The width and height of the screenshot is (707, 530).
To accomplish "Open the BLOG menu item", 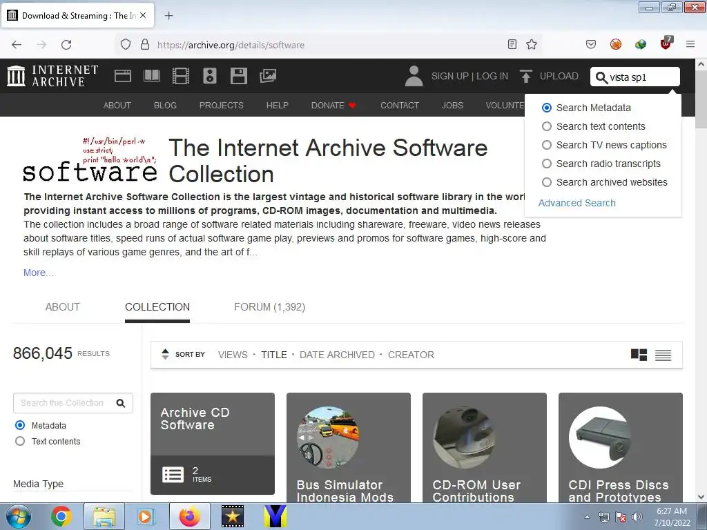I will (165, 105).
